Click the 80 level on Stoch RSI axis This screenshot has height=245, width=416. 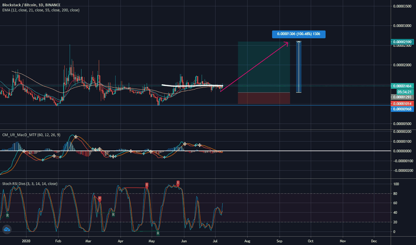395,194
